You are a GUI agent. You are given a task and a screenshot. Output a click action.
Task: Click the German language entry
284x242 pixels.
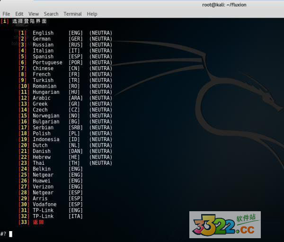[42, 39]
